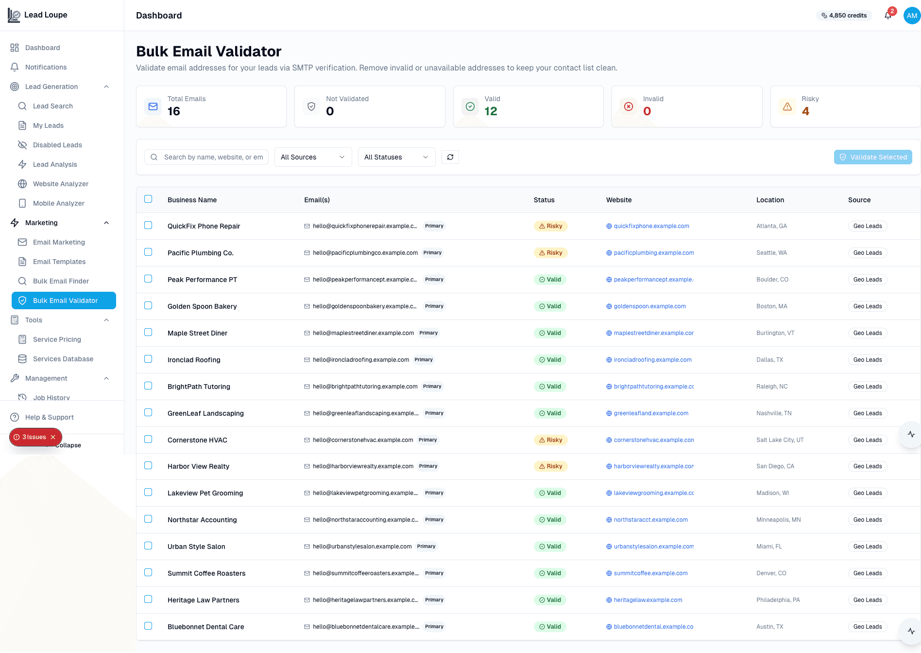The image size is (921, 653).
Task: Click the Services Database icon
Action: click(22, 359)
